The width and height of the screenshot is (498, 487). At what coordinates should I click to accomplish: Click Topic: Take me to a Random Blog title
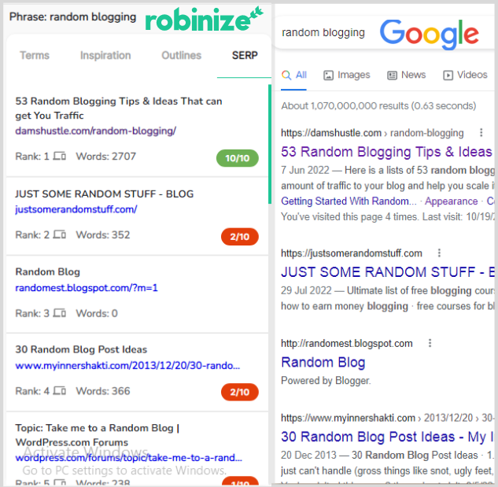pos(98,435)
